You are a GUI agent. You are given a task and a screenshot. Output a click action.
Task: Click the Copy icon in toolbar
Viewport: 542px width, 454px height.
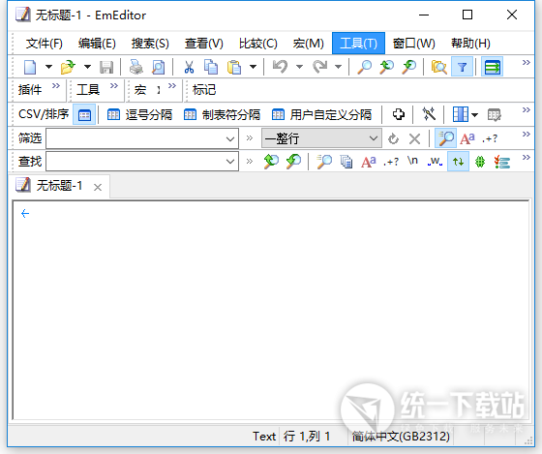[x=211, y=67]
